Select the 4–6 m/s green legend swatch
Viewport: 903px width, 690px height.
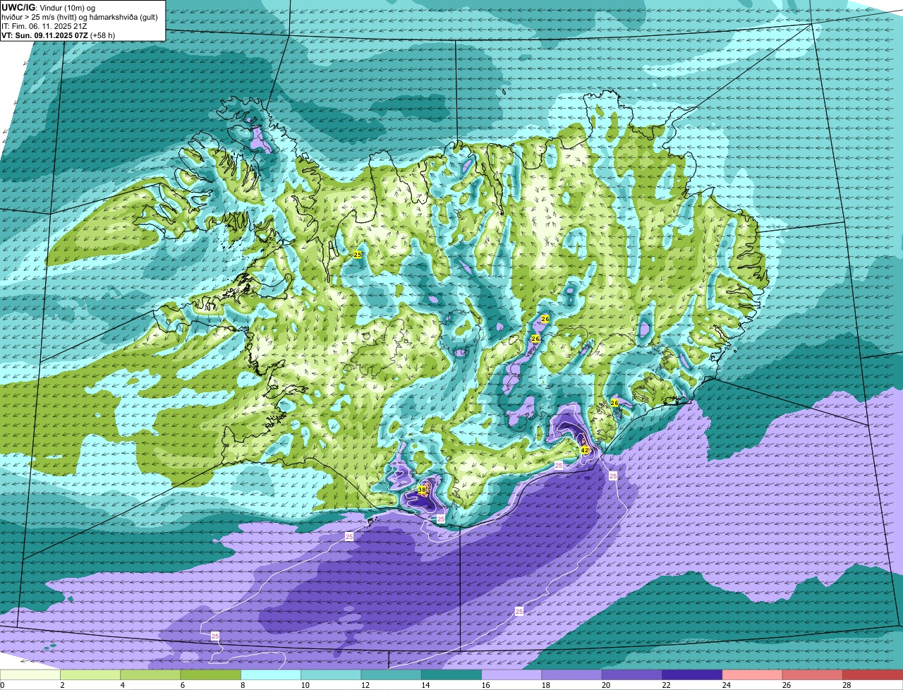150,675
